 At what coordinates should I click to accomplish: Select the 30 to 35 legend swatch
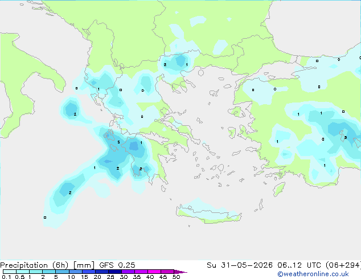pos(128,272)
